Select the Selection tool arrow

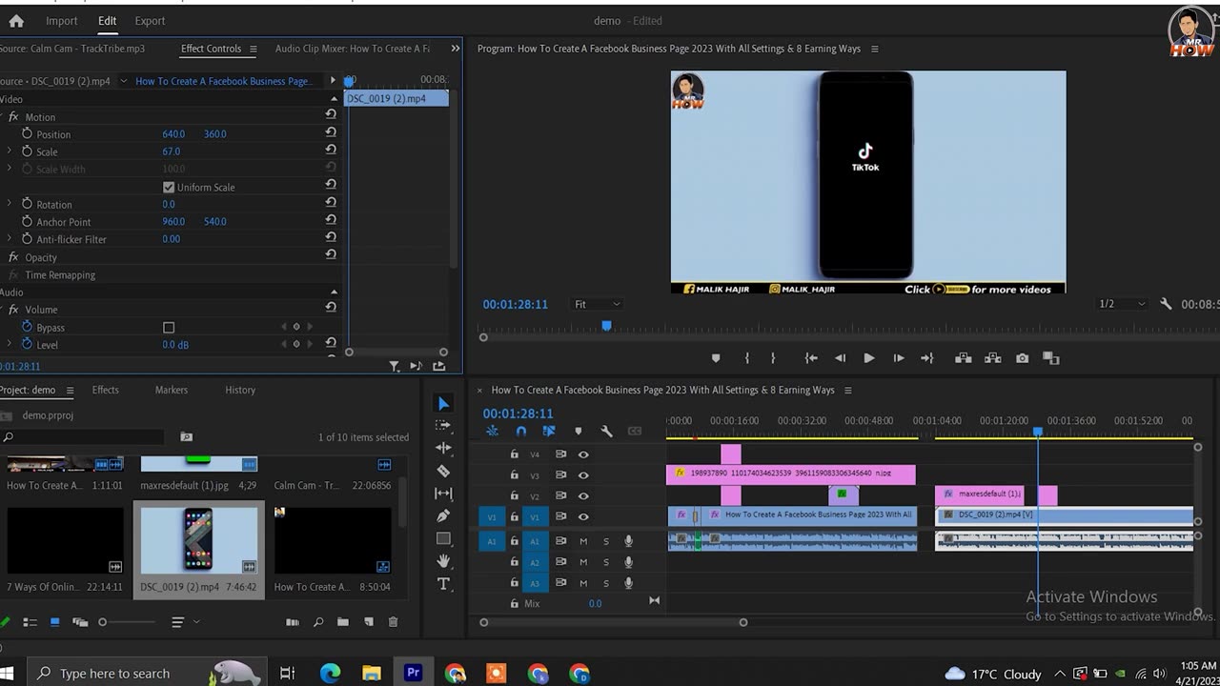443,404
